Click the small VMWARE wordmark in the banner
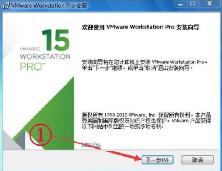Viewport: 222px width, 171px height. [x=30, y=49]
